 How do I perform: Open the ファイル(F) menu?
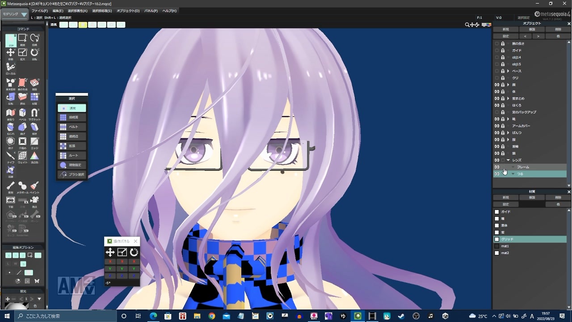40,11
